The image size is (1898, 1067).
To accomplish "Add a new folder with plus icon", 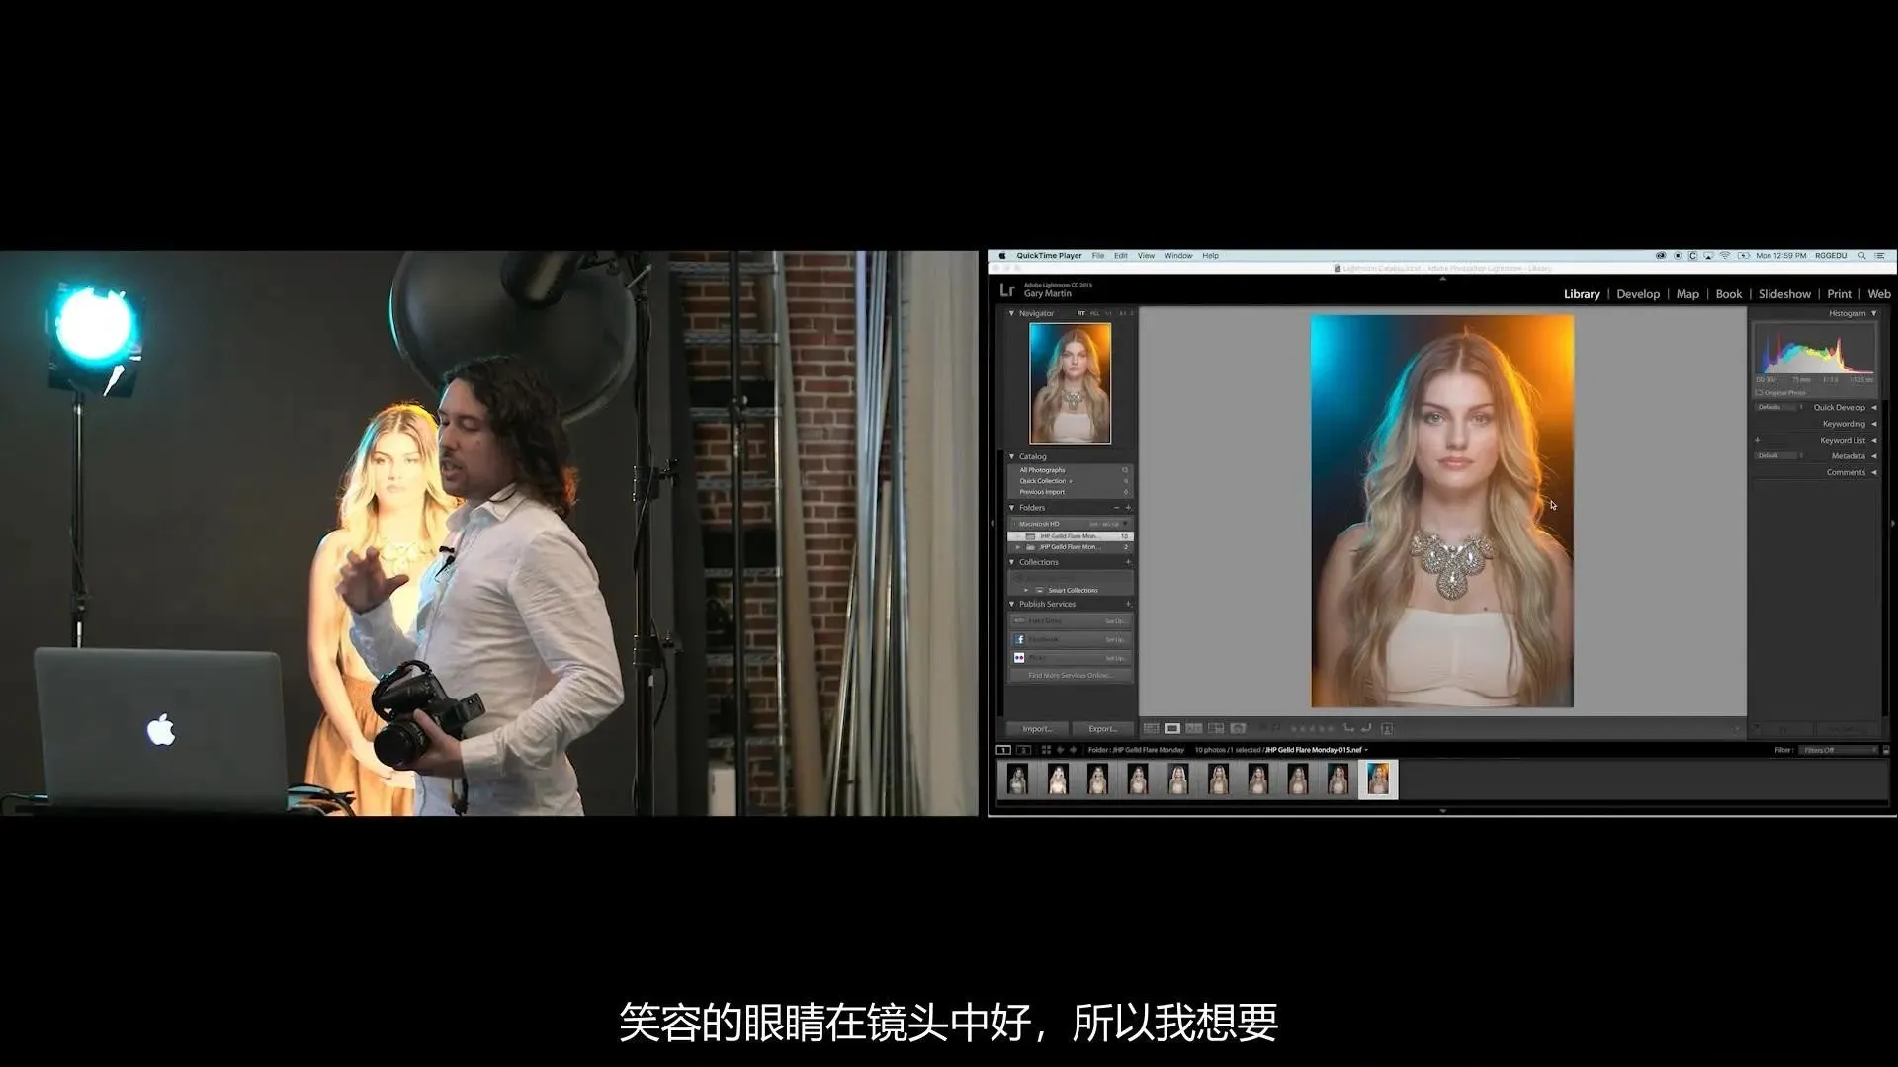I will pyautogui.click(x=1128, y=508).
